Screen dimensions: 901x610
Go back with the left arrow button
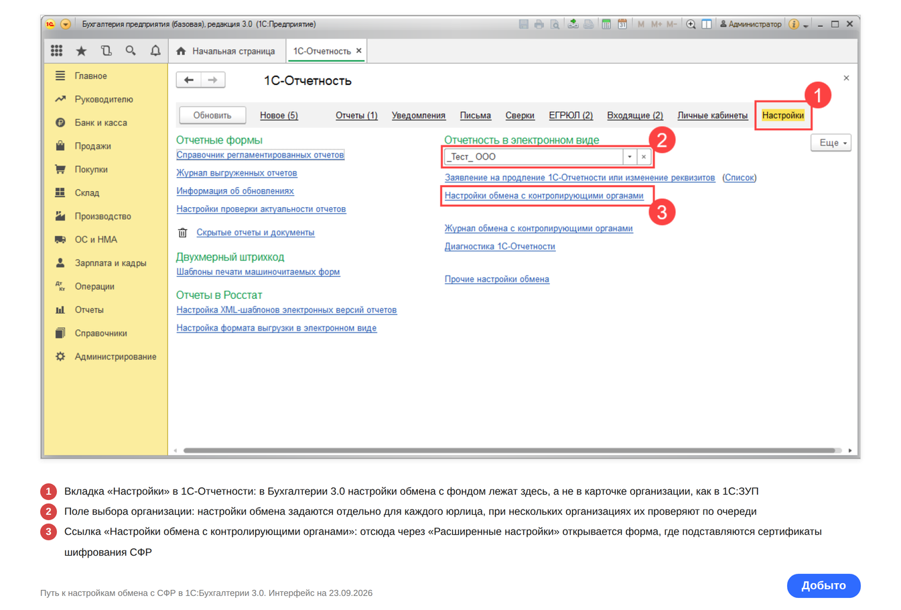tap(189, 80)
